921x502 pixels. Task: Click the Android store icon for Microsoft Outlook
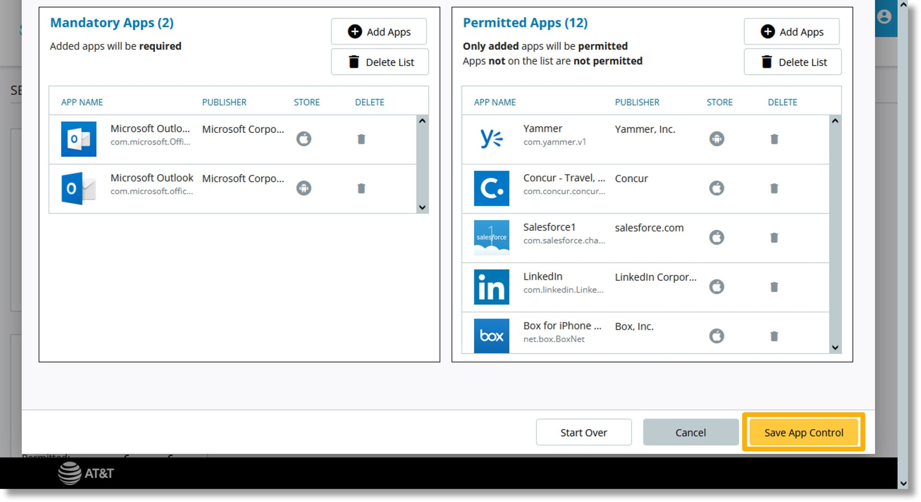point(304,188)
